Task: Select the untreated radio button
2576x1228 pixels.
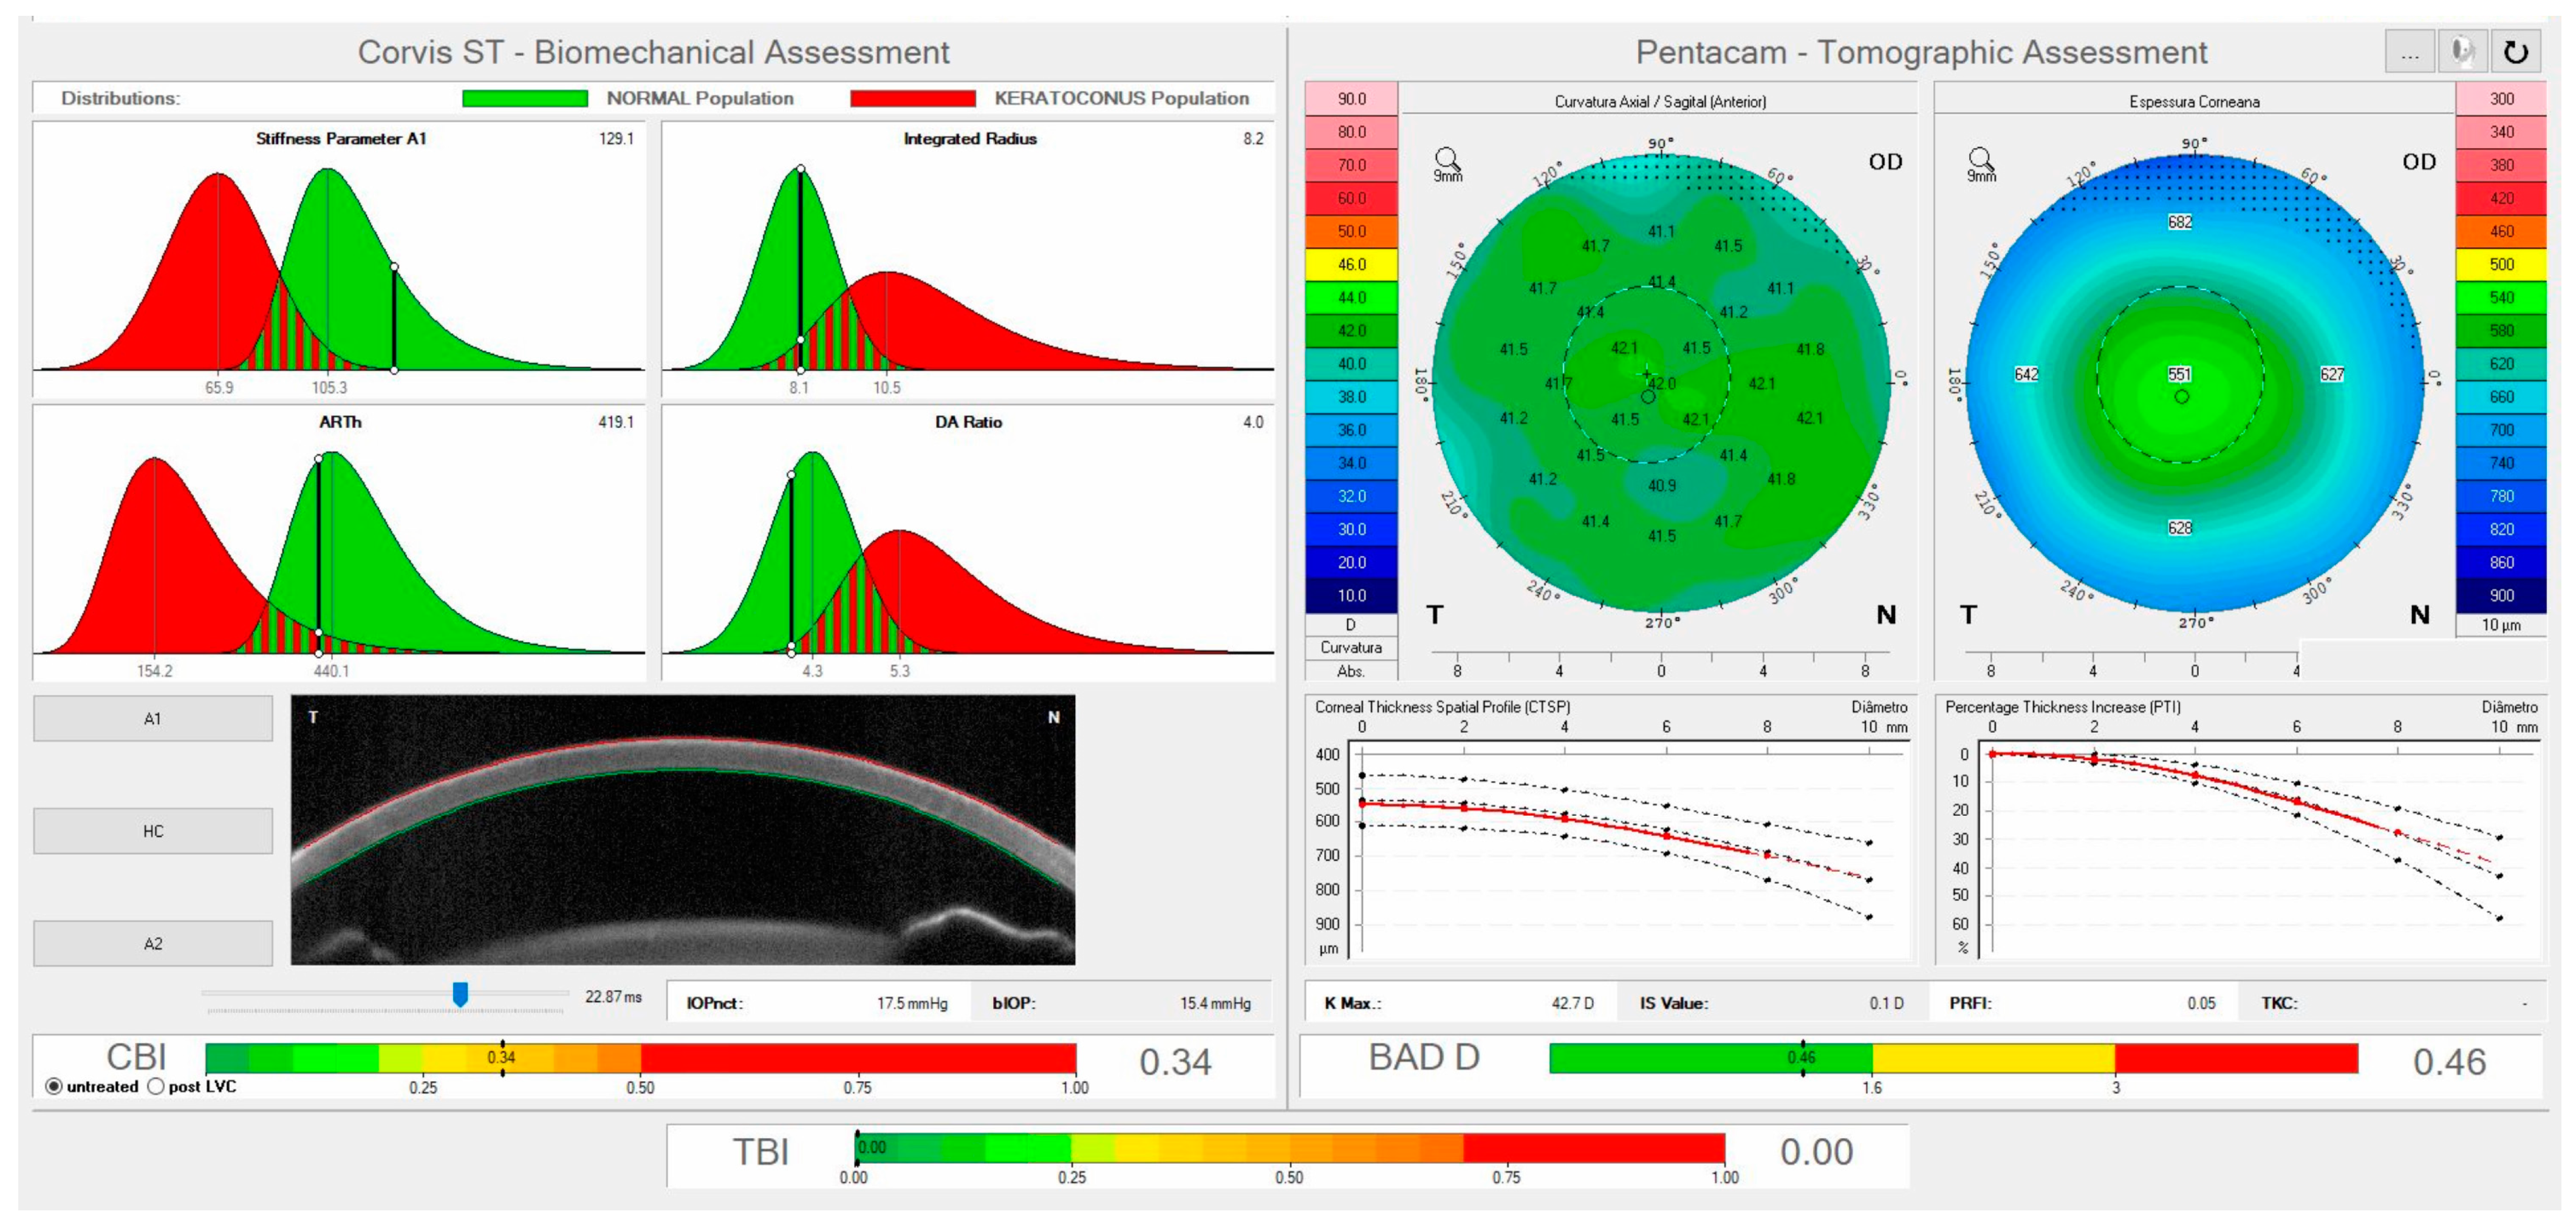Action: point(54,1086)
